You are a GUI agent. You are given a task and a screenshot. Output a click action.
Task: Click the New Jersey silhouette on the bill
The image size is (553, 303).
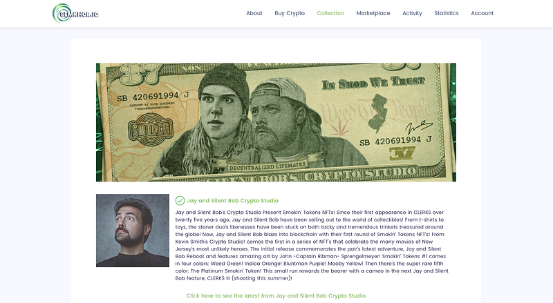[x=377, y=113]
